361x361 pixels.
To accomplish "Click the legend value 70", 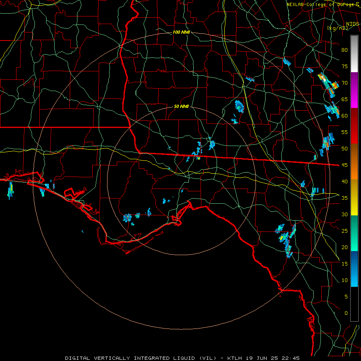I will (x=345, y=83).
